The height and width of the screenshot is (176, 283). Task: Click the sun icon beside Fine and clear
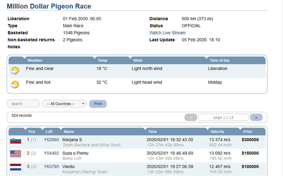15,71
